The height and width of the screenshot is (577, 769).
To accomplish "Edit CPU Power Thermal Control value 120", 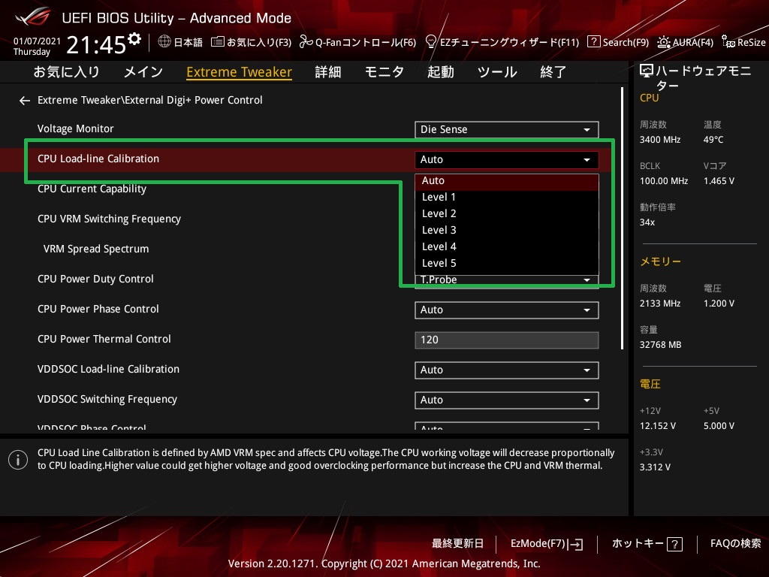I will [x=507, y=340].
